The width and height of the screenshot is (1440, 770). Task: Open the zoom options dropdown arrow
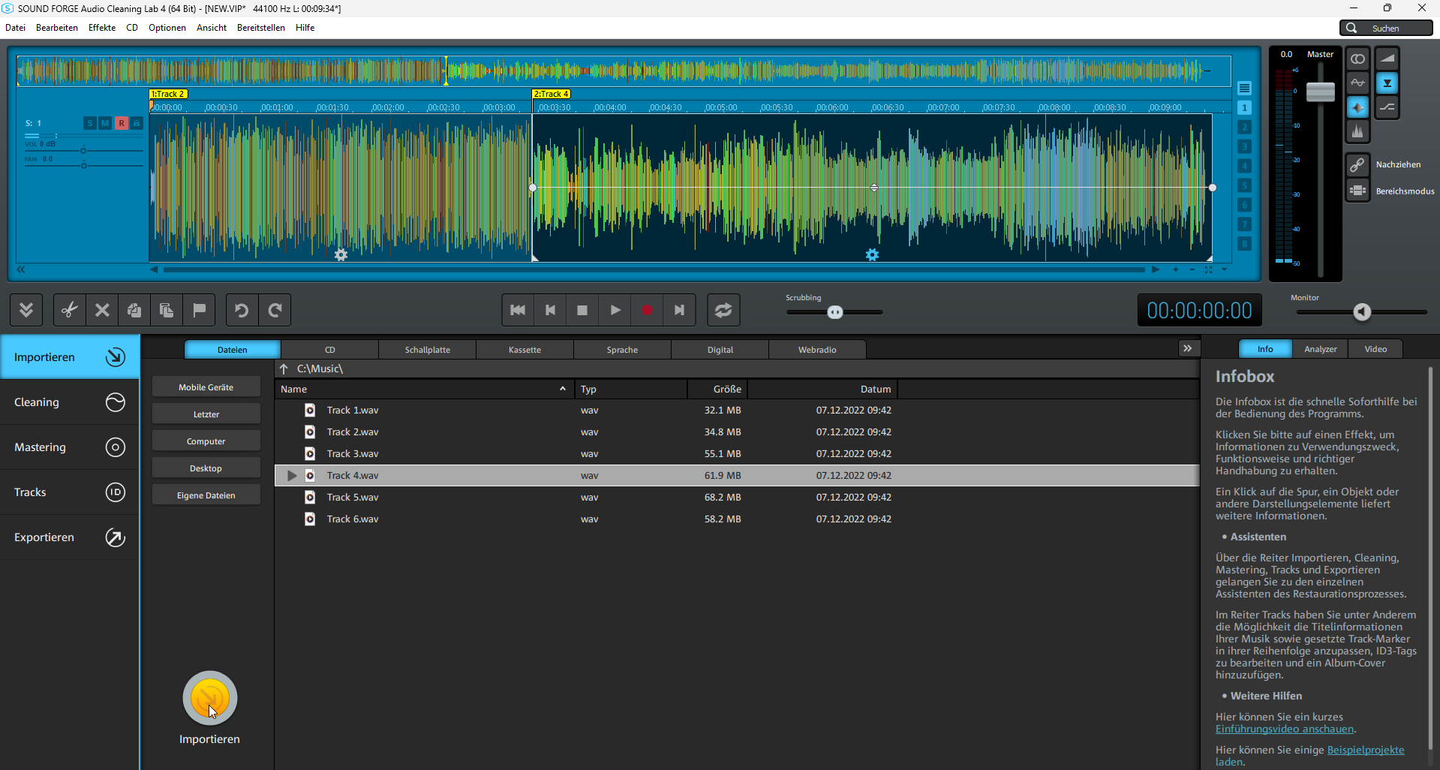[x=1225, y=269]
